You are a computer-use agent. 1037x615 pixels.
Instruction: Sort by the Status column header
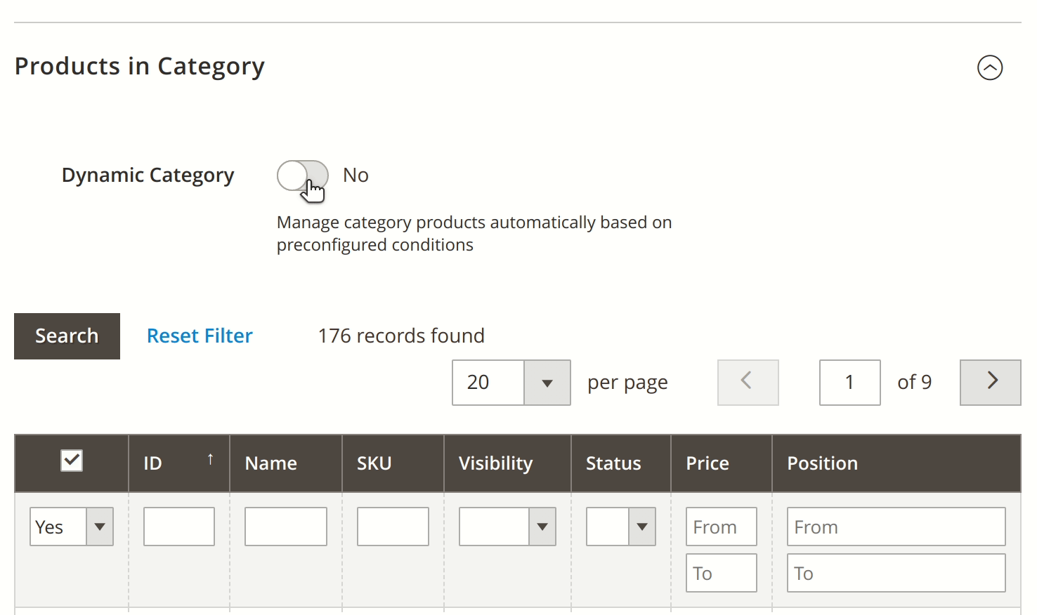tap(621, 463)
